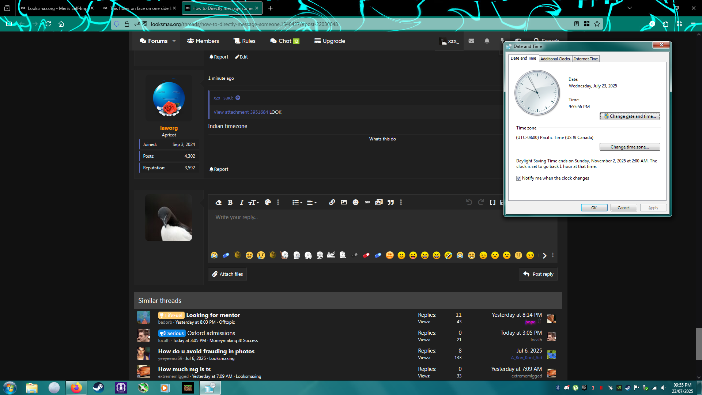The width and height of the screenshot is (702, 395).
Task: Open Firefox application menu
Action: click(x=693, y=24)
